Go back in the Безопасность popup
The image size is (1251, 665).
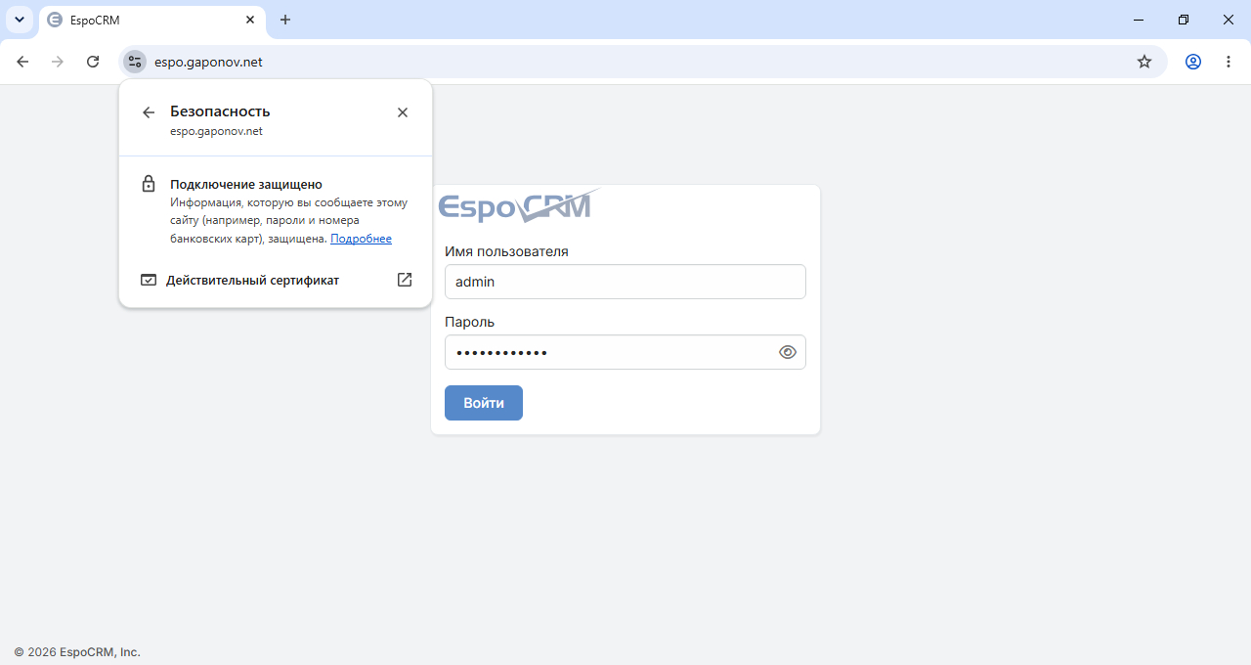(149, 112)
